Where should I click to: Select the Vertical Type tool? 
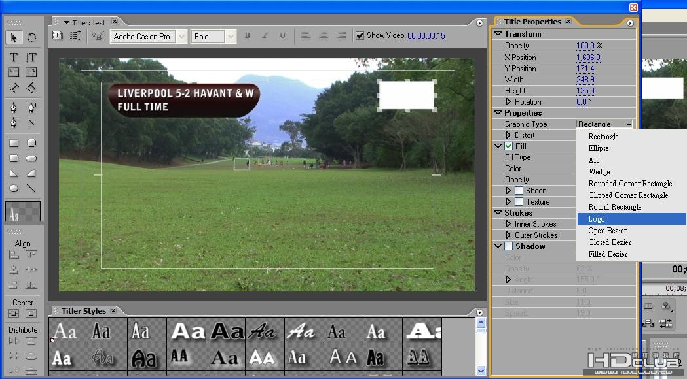pos(31,58)
